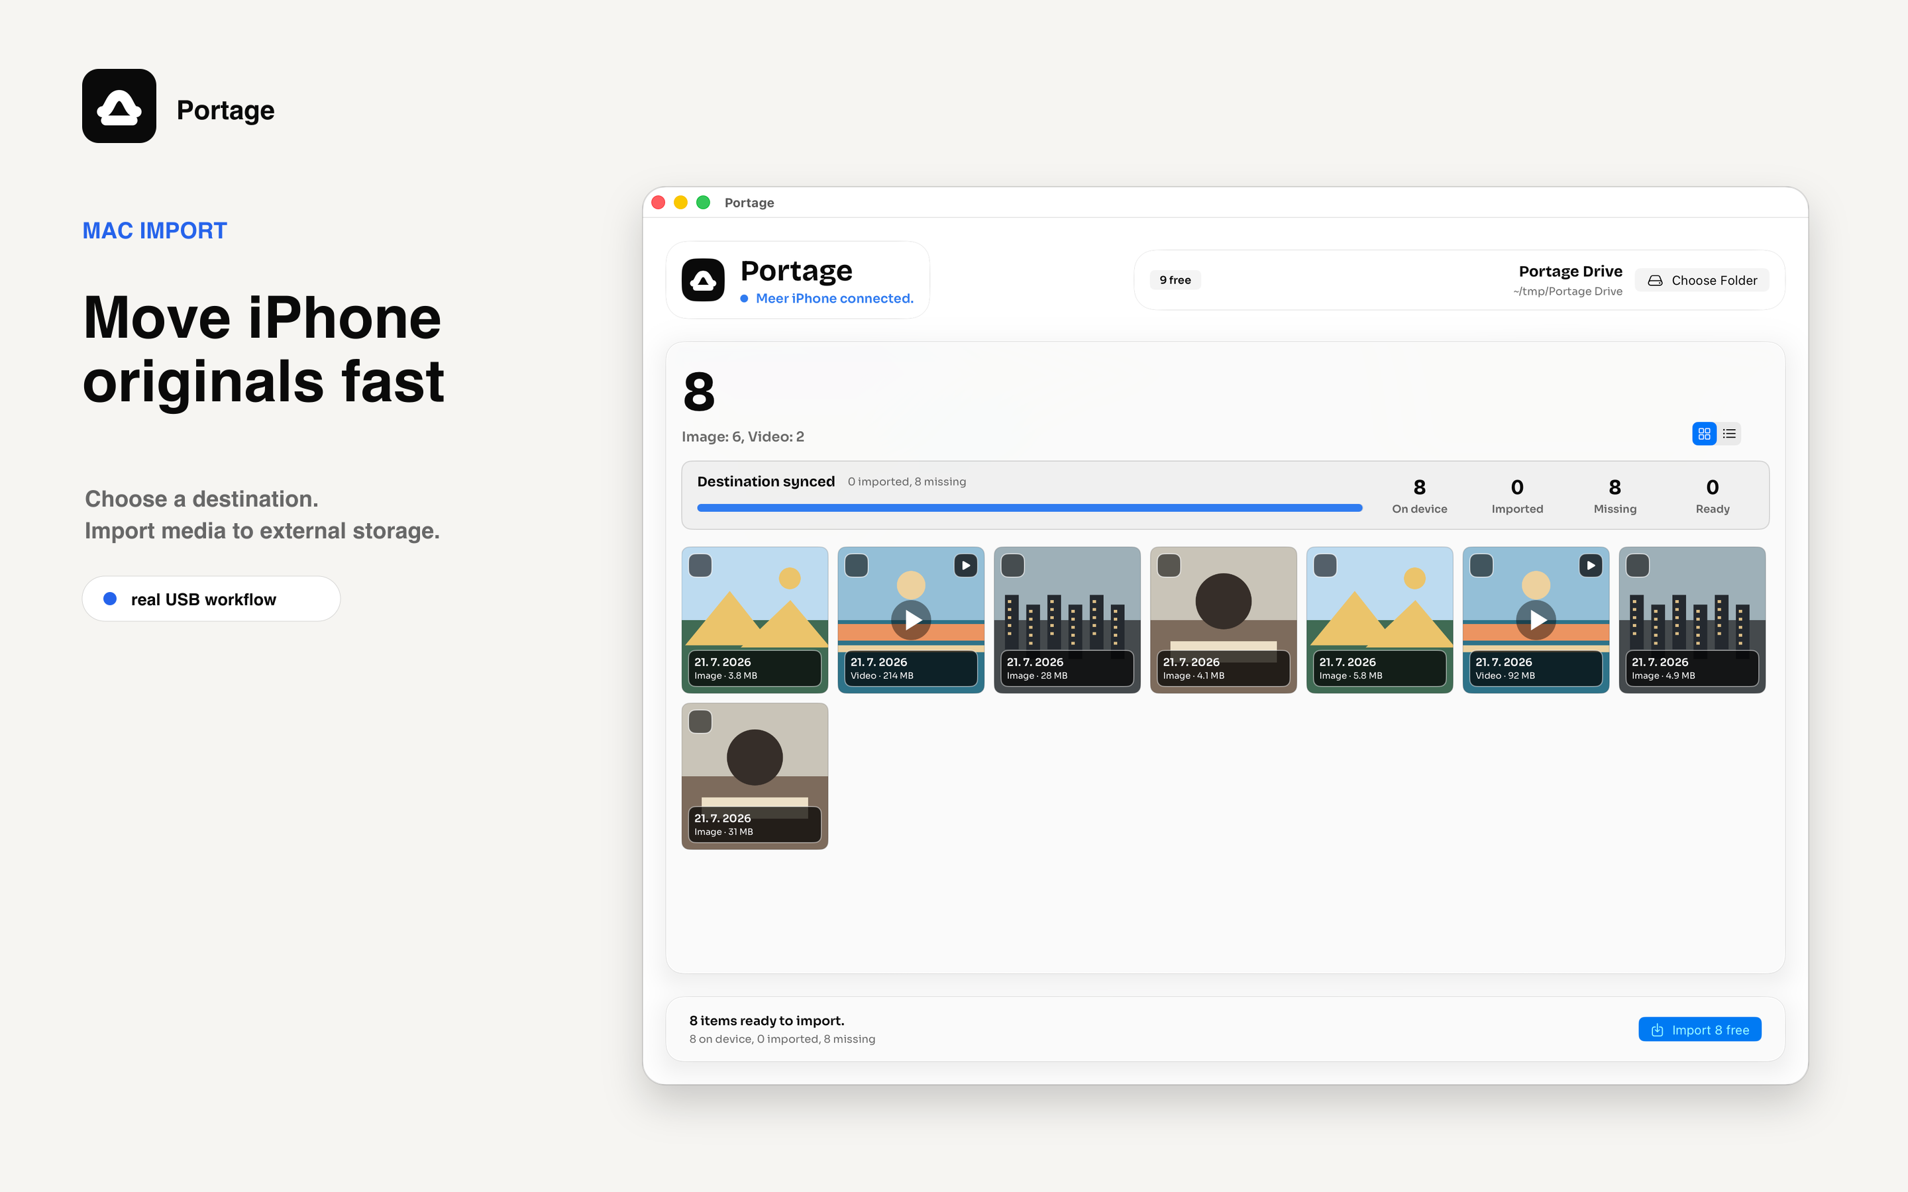Mark the 5.8 MB image checkbox
This screenshot has width=1908, height=1192.
(x=1324, y=566)
